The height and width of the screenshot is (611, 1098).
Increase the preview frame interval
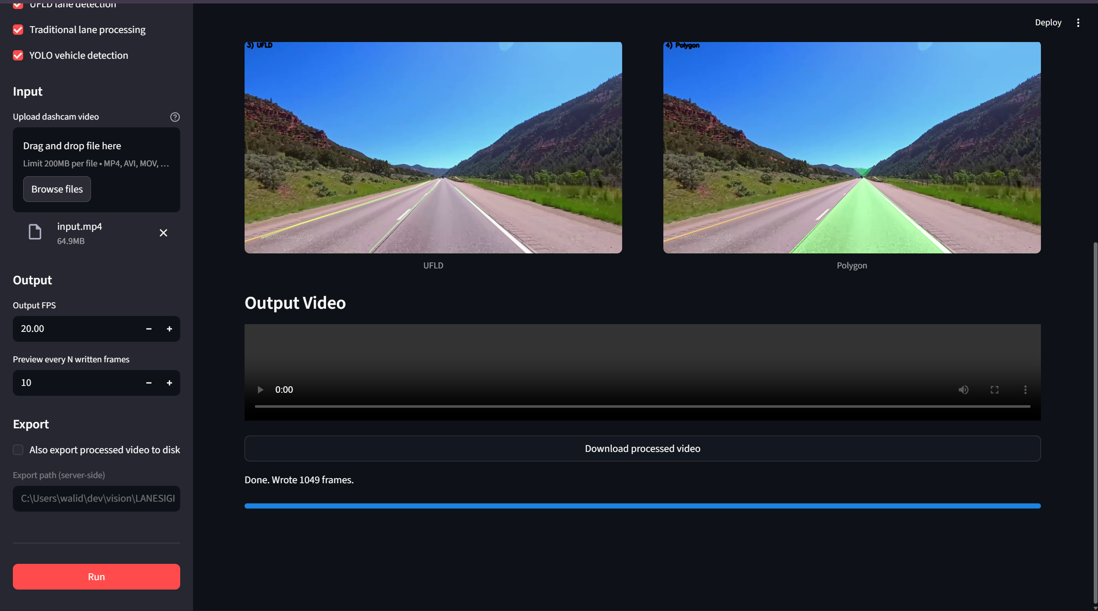[x=169, y=383]
